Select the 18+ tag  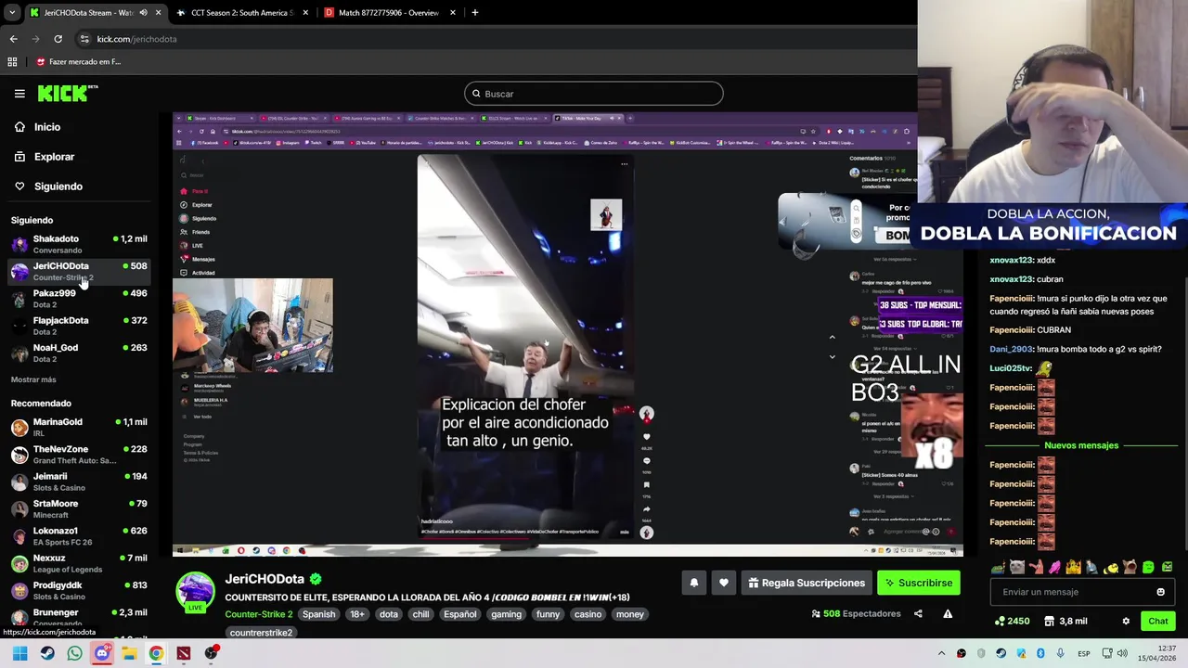[x=357, y=614]
